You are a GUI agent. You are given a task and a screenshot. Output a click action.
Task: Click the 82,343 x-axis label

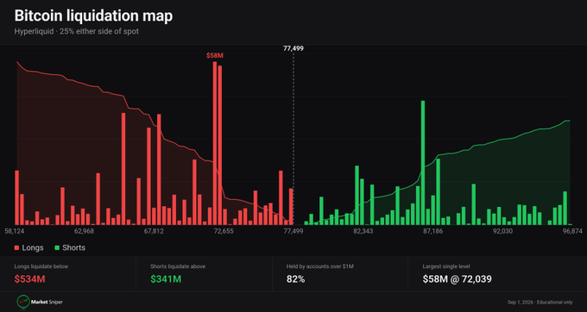click(363, 231)
